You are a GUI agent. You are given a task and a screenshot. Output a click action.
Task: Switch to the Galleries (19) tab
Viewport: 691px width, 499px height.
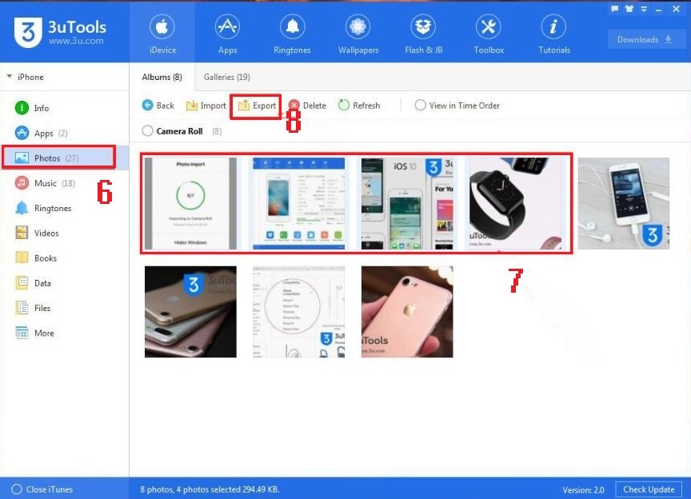tap(226, 78)
